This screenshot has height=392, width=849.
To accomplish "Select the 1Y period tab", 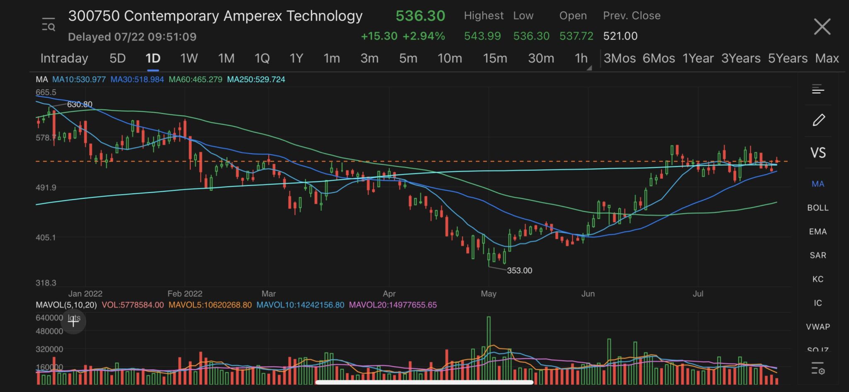I will (x=296, y=58).
